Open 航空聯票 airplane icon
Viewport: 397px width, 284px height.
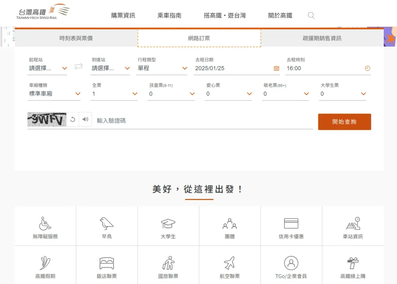click(230, 263)
